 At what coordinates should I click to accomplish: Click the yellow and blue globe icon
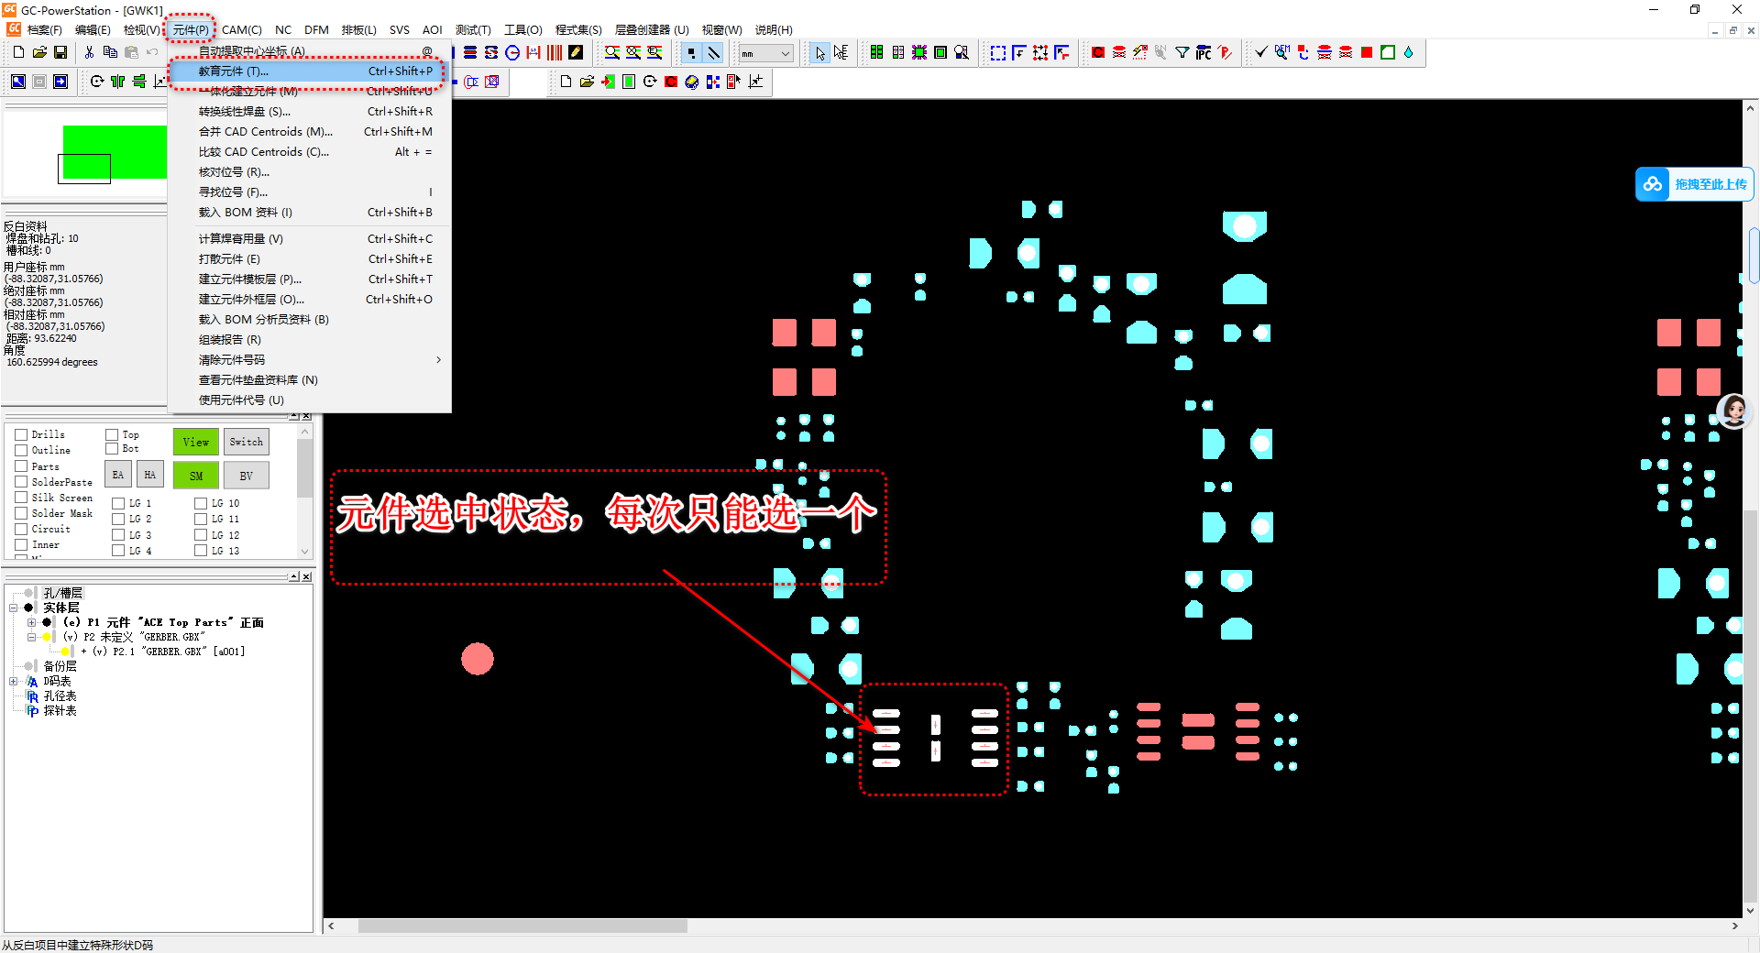[692, 82]
